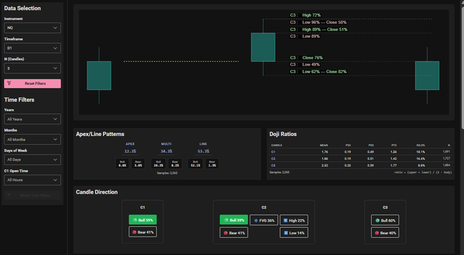Click the Data Selection heading
The image size is (464, 255).
[23, 8]
